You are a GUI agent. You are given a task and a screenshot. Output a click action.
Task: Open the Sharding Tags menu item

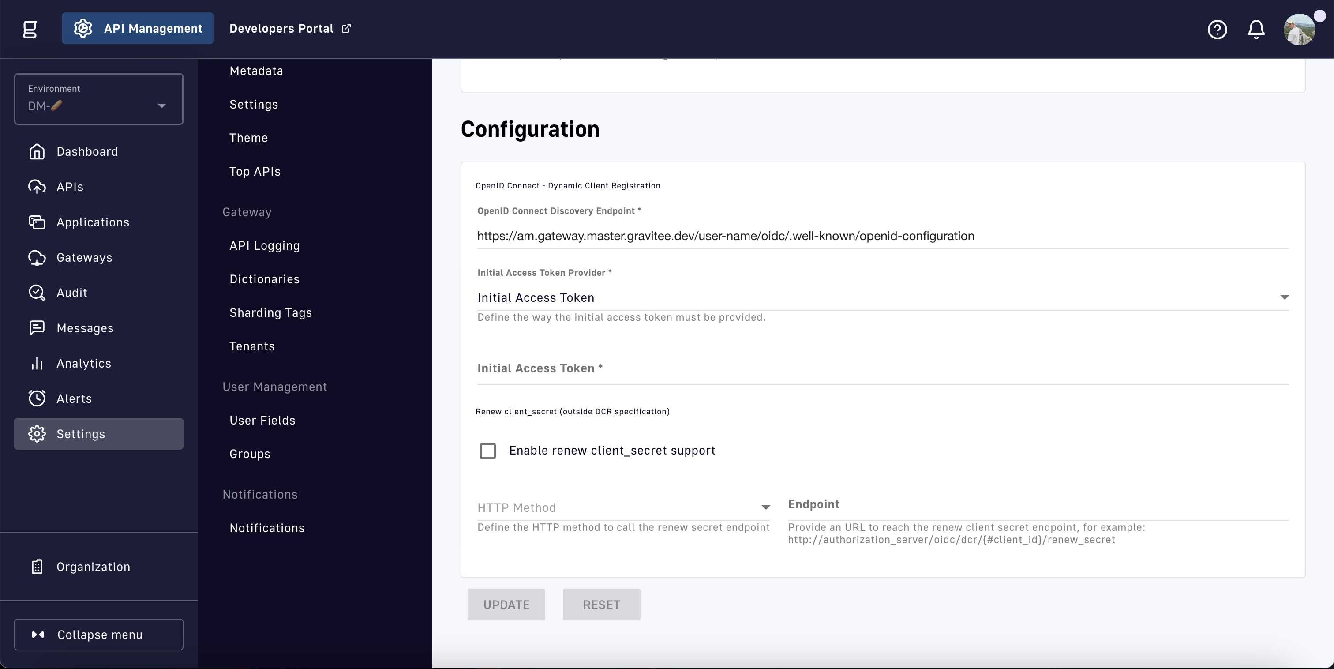[x=270, y=312]
